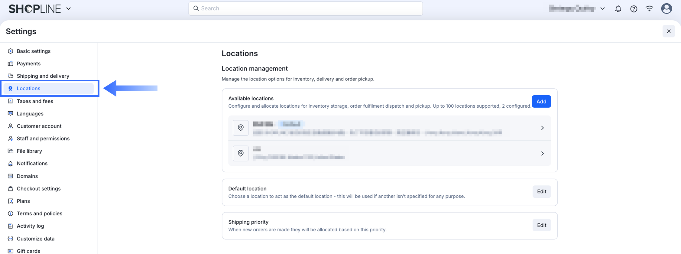Open the store name dropdown chevron

coord(602,9)
